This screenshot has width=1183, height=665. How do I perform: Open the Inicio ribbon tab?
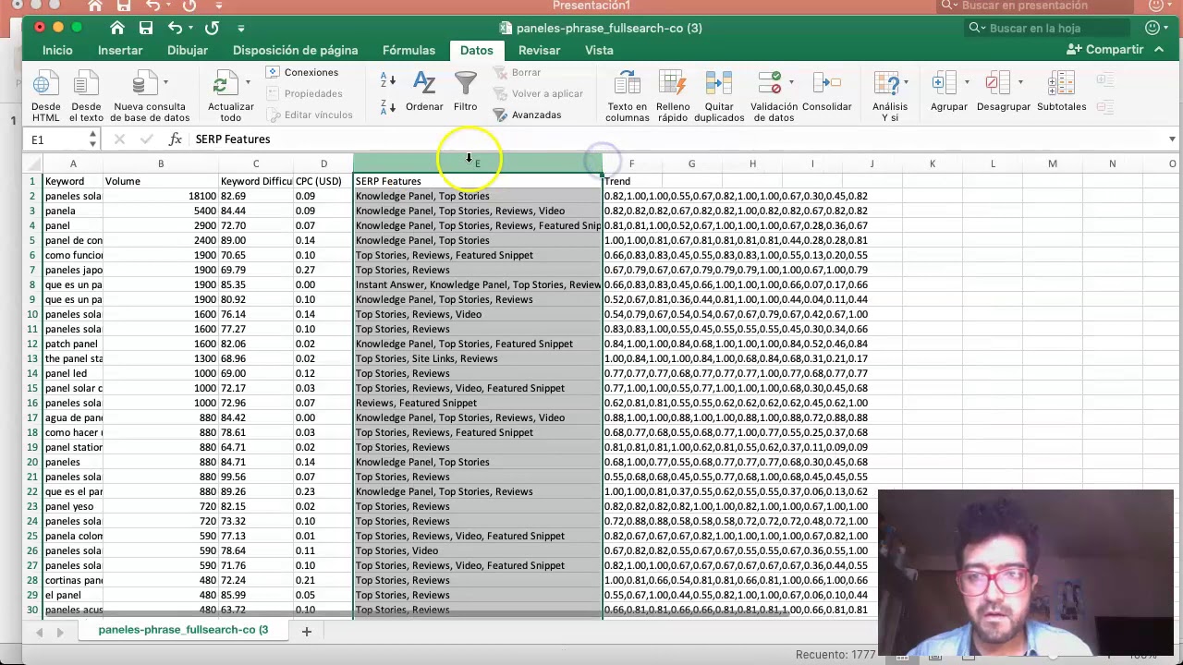click(x=57, y=50)
